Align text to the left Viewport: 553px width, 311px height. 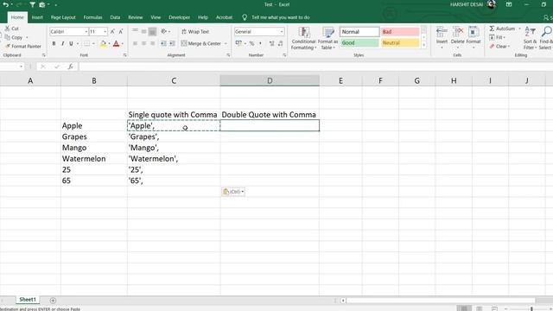[135, 44]
